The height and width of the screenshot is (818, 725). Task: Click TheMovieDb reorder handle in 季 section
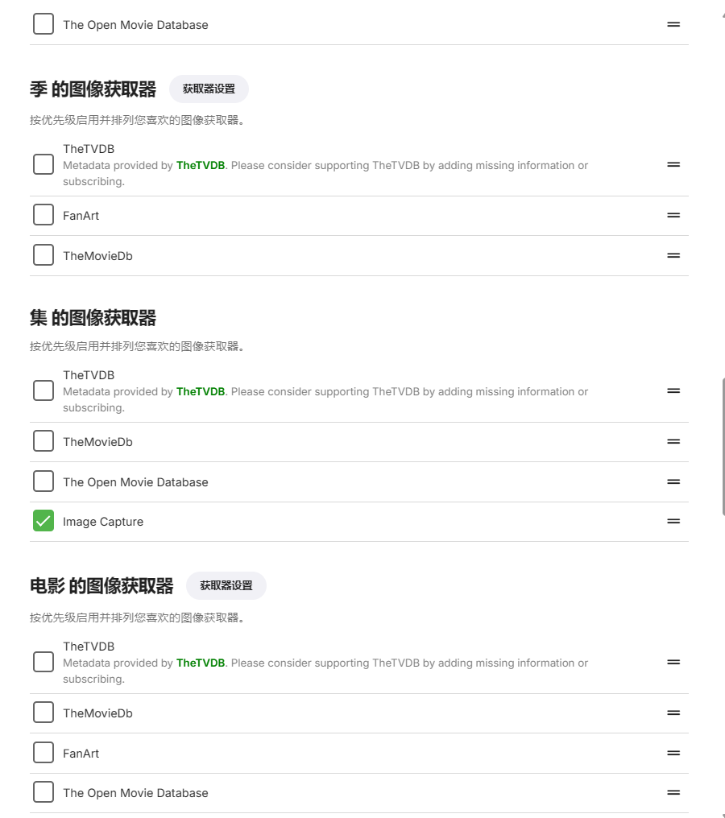pos(673,255)
